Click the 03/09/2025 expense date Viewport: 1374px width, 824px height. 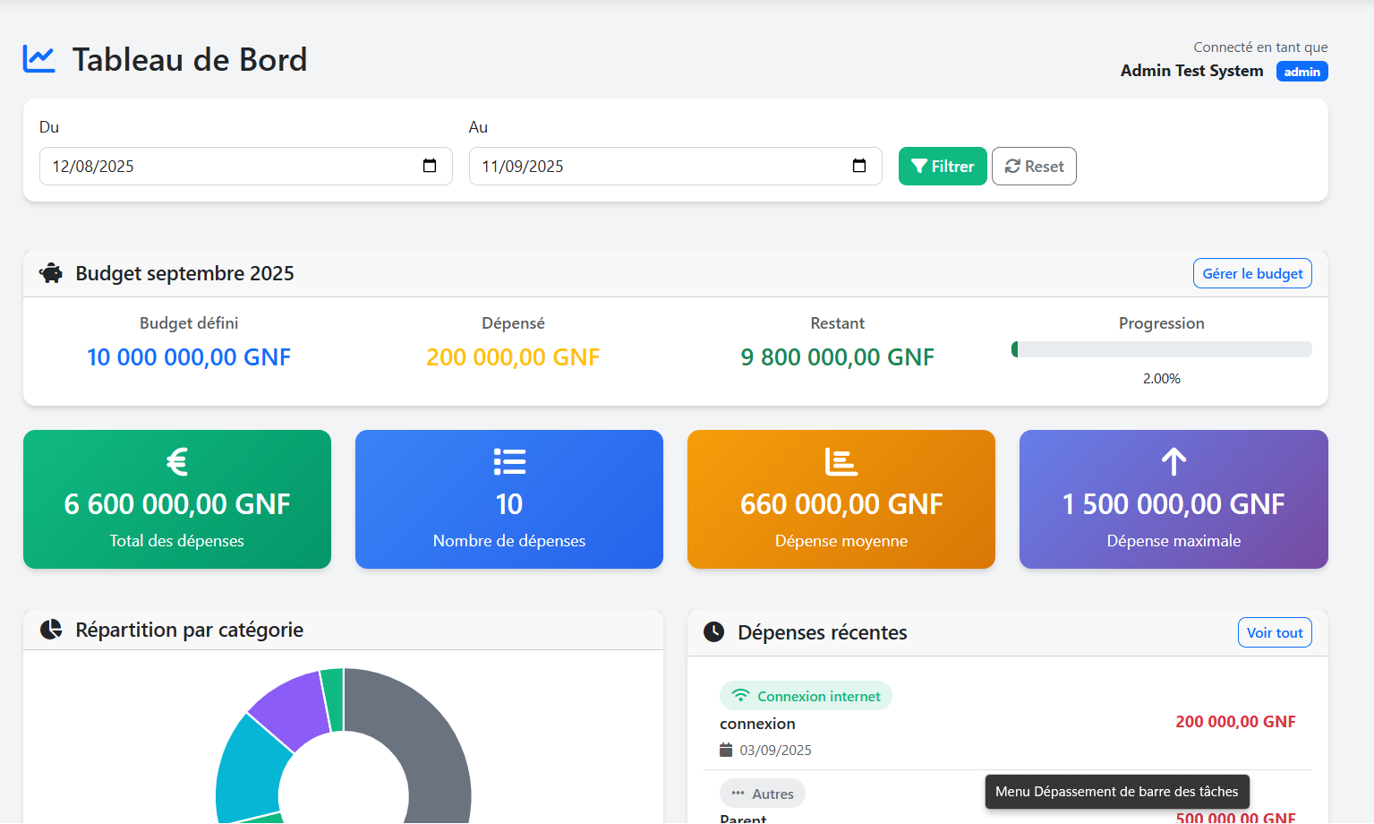pyautogui.click(x=775, y=751)
